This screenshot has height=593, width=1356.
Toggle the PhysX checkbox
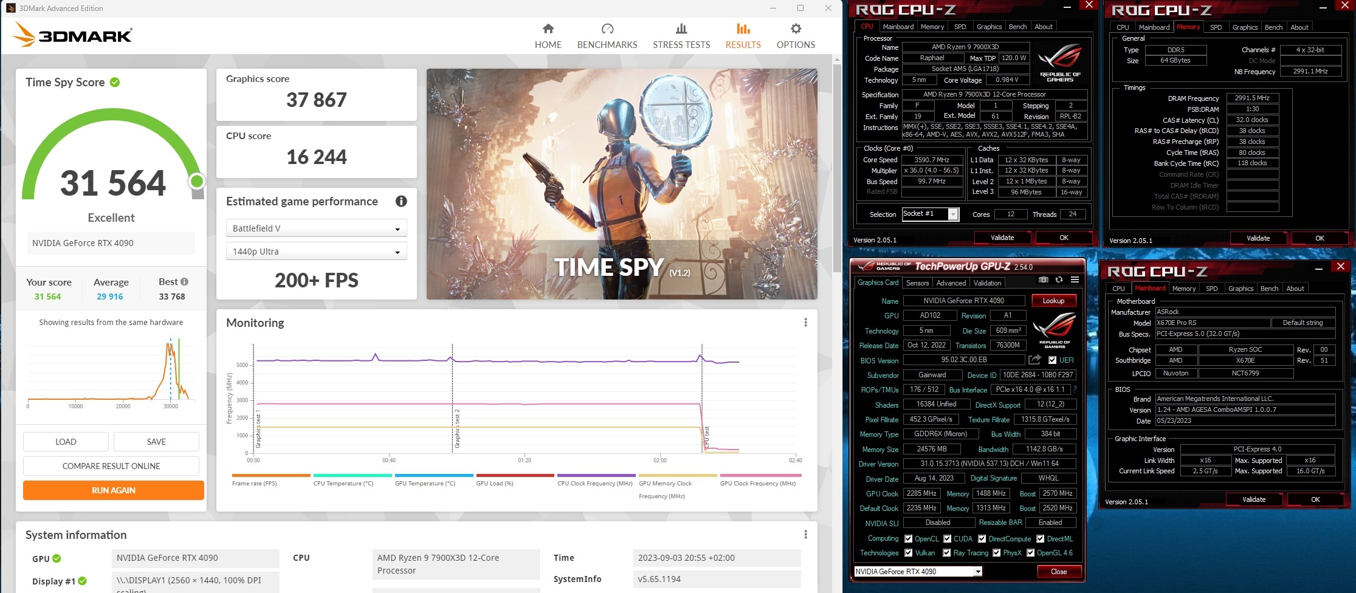996,553
